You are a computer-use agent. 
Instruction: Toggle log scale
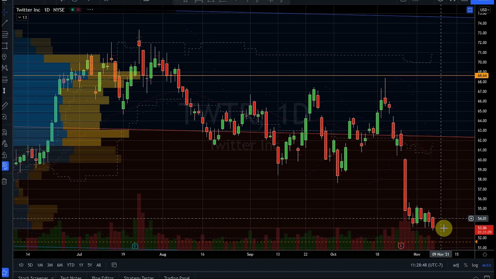pyautogui.click(x=475, y=265)
